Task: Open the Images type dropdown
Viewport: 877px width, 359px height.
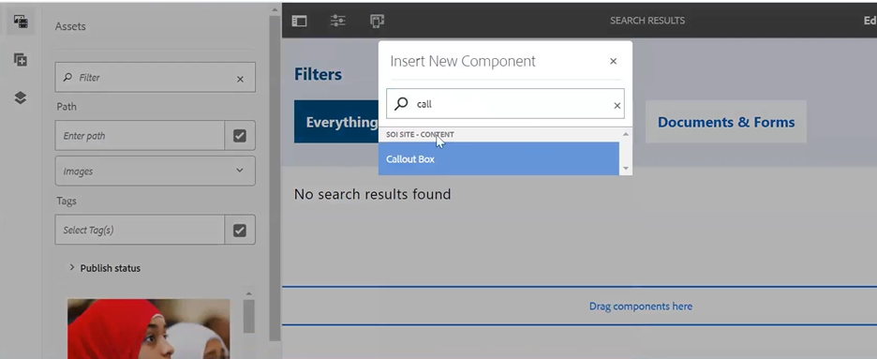Action: coord(155,172)
